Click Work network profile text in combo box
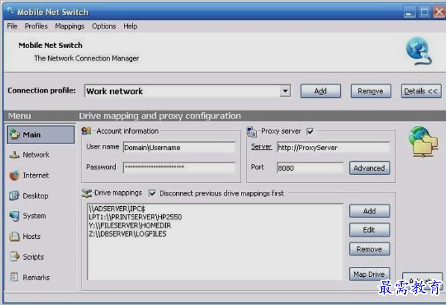This screenshot has height=305, width=446. click(x=114, y=91)
